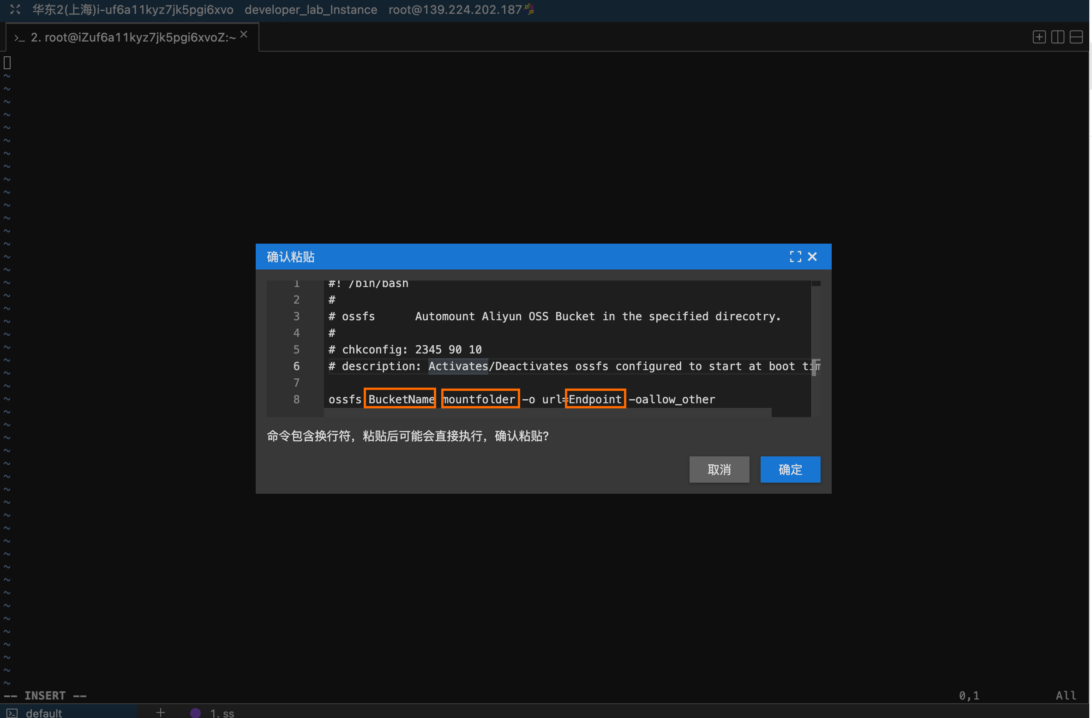Click the warning message 命令包含换行符
The image size is (1092, 718).
(408, 436)
